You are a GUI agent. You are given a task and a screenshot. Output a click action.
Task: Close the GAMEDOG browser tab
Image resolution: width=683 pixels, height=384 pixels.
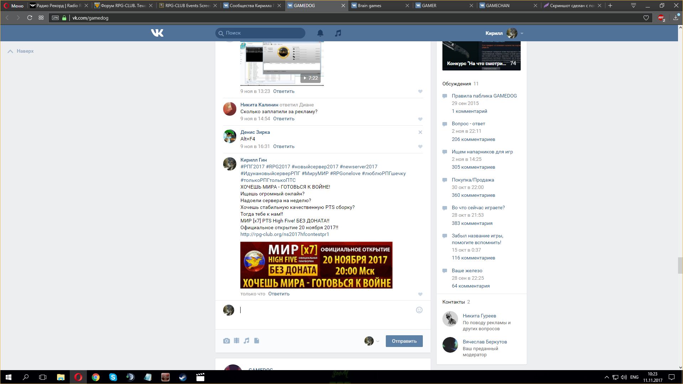[343, 6]
